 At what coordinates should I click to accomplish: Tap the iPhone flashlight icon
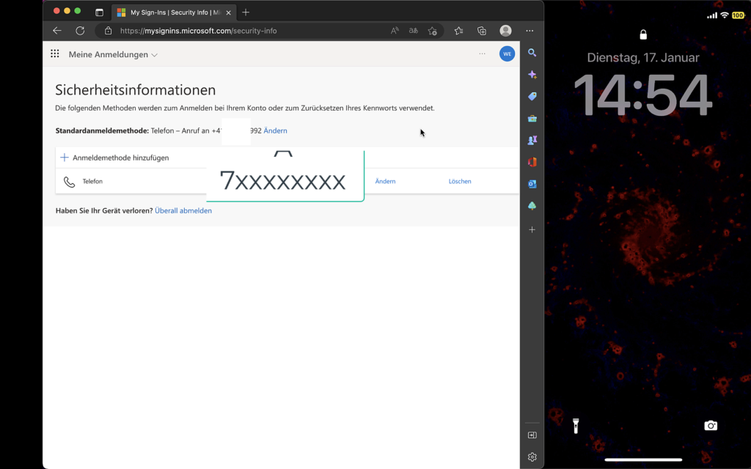(x=576, y=426)
